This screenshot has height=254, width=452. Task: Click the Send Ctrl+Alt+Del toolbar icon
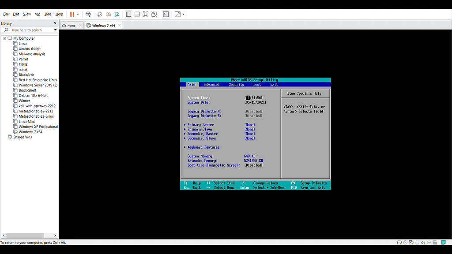pos(88,14)
